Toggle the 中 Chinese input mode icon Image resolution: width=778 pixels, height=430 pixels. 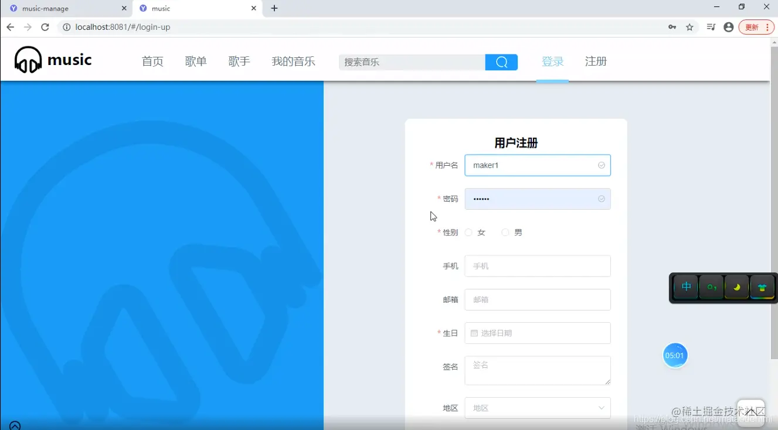click(685, 287)
